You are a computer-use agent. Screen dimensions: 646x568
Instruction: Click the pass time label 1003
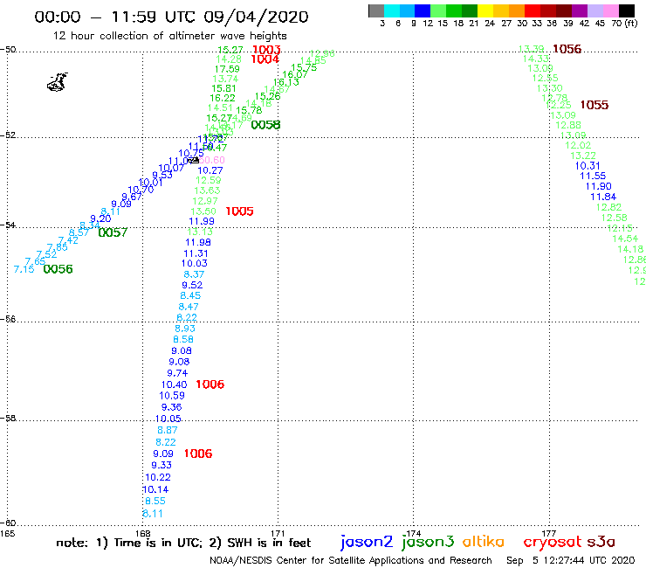(x=266, y=50)
